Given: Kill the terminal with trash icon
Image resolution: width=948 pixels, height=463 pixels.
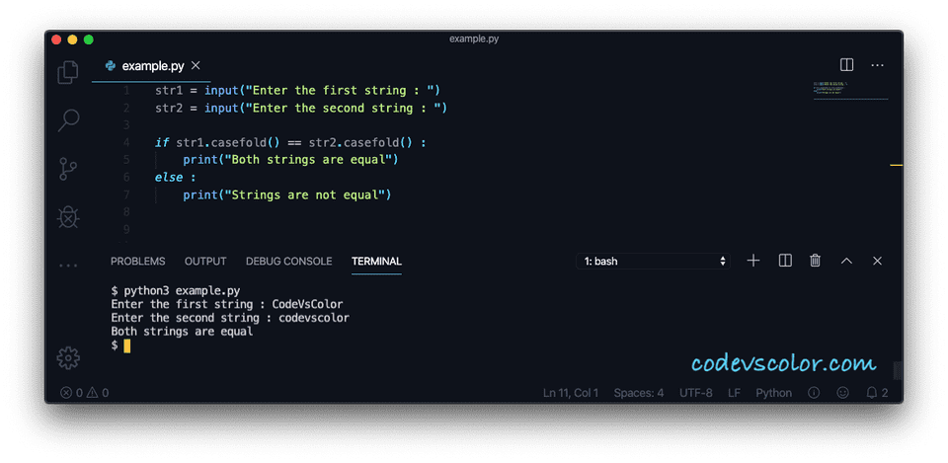Looking at the screenshot, I should coord(816,261).
